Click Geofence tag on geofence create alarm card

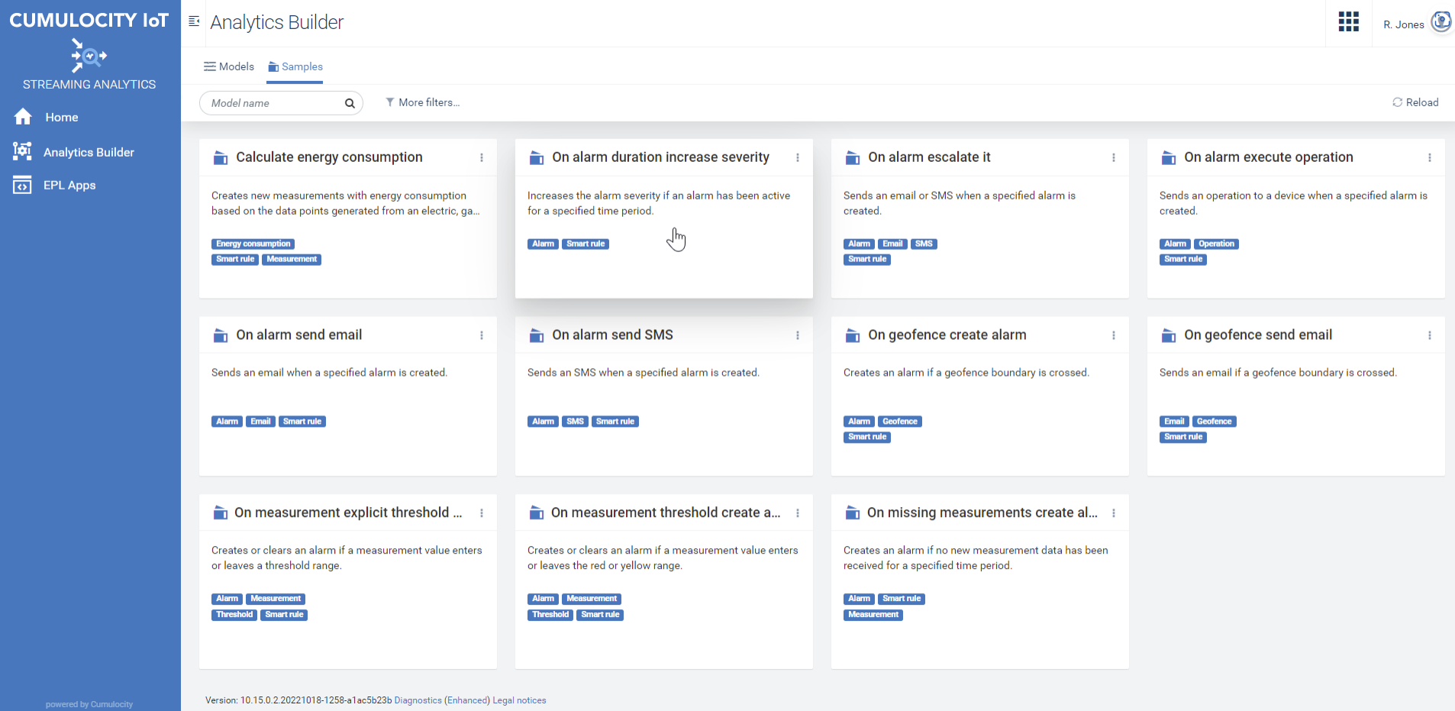899,422
